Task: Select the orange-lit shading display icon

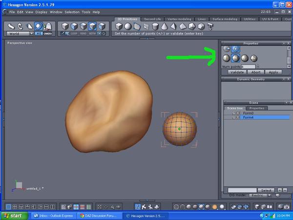Action: click(214, 207)
